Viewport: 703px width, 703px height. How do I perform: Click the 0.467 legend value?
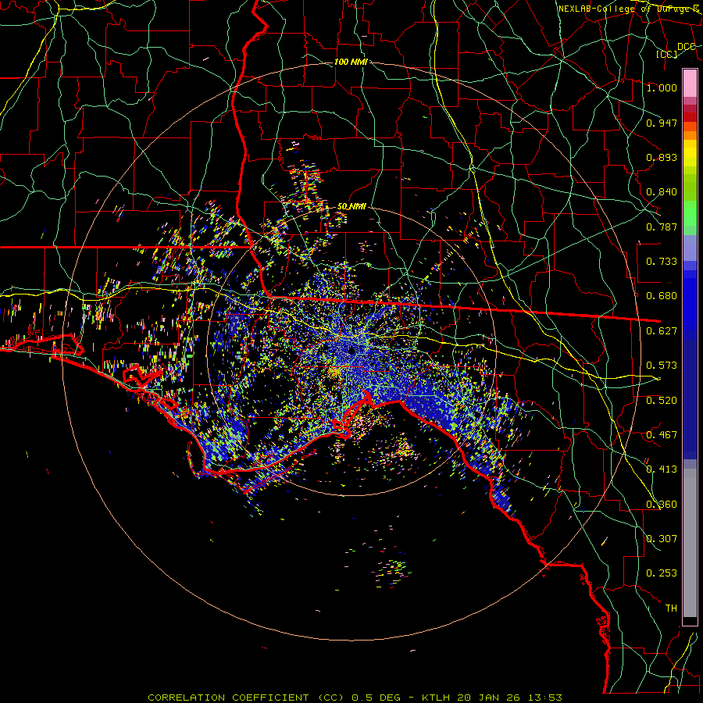(662, 435)
